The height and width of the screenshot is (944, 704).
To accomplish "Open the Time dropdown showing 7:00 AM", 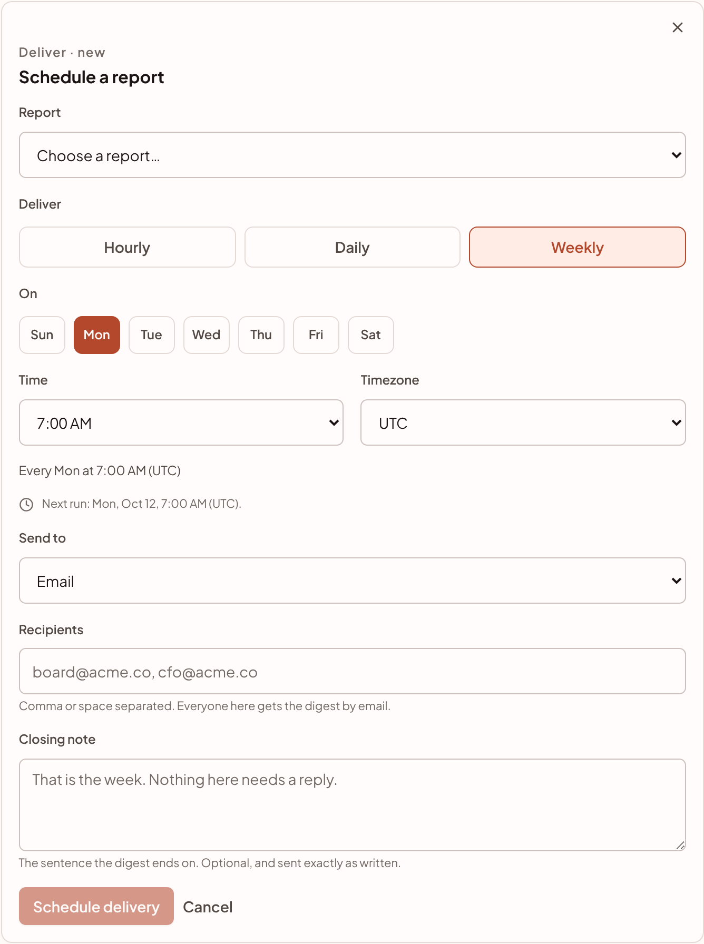I will [181, 422].
